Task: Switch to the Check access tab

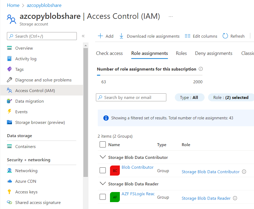Action: [x=109, y=53]
